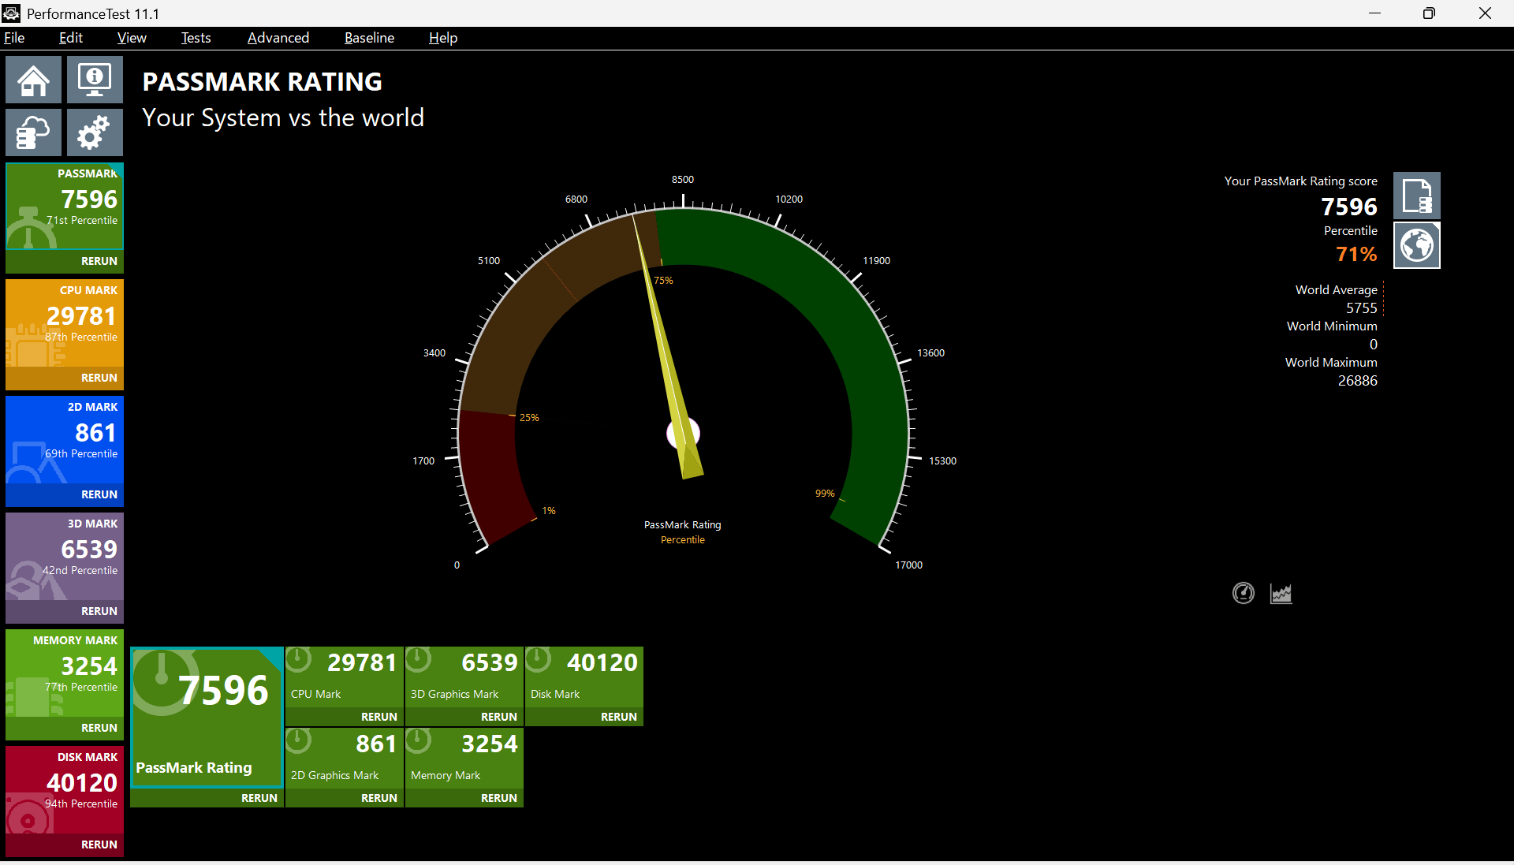Click the globe world comparison icon
The width and height of the screenshot is (1514, 865).
coord(1417,245)
